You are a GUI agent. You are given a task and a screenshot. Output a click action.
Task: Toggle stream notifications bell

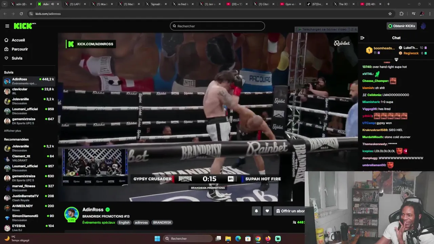[256, 211]
